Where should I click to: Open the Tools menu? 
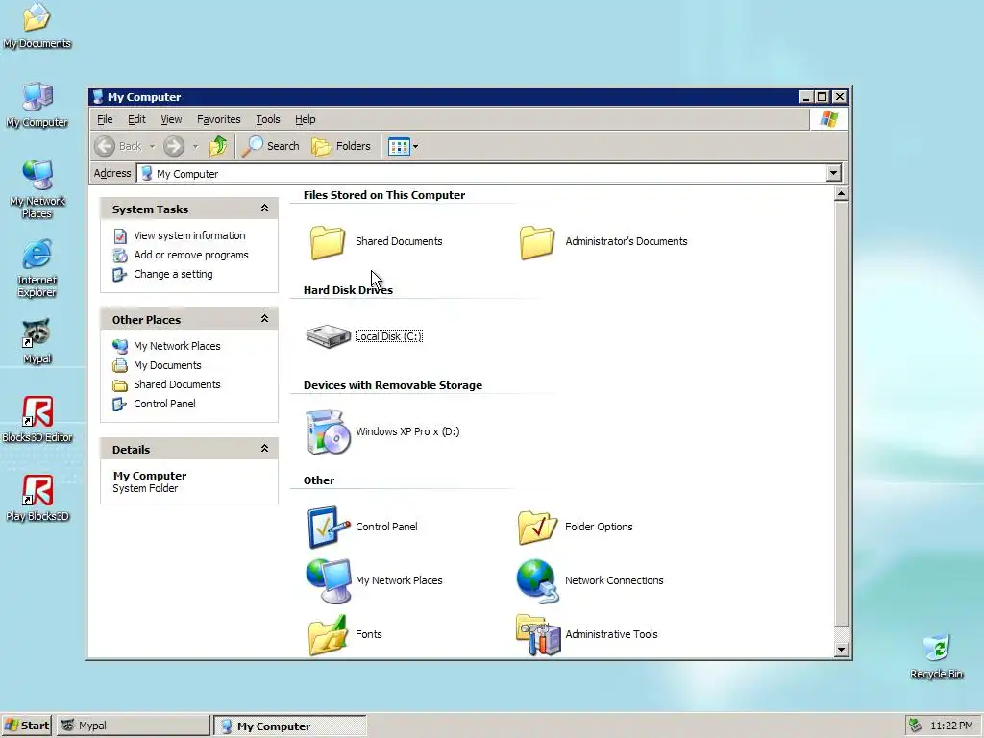tap(267, 119)
